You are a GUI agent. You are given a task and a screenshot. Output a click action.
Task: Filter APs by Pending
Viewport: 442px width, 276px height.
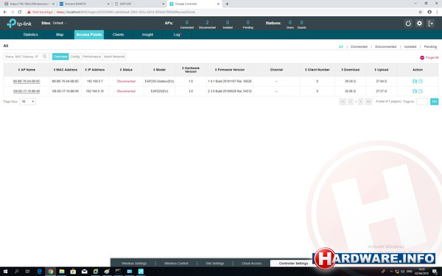pyautogui.click(x=430, y=47)
